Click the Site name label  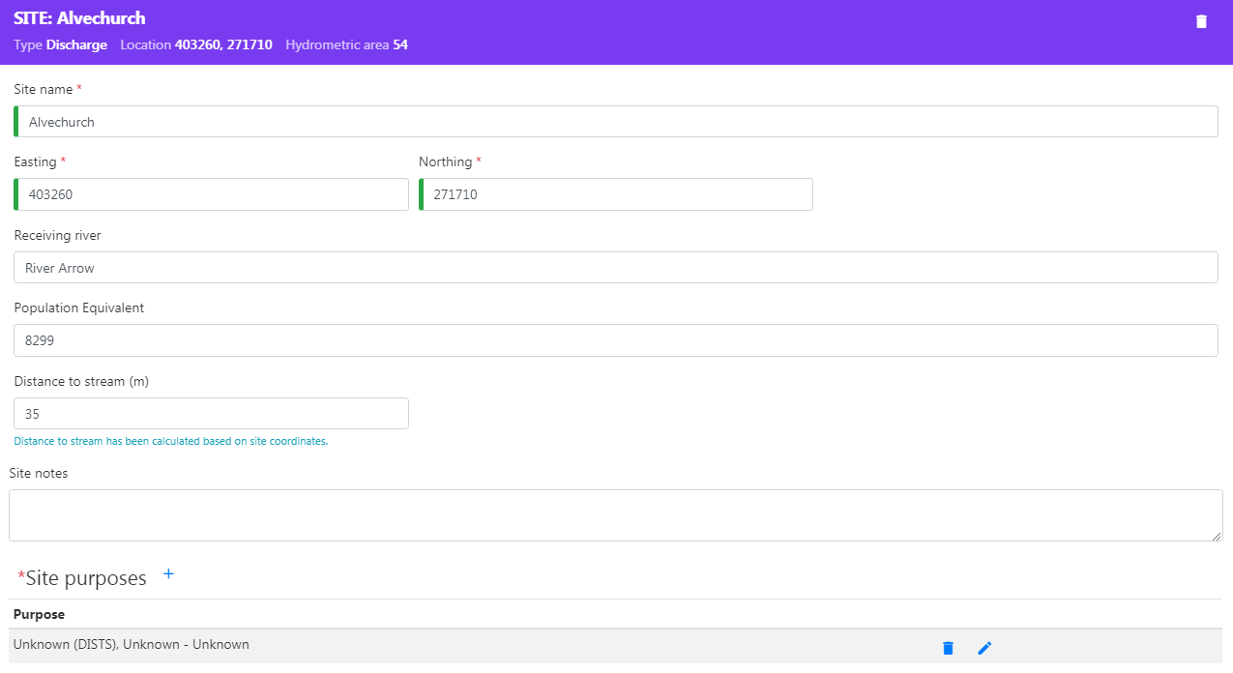click(44, 89)
